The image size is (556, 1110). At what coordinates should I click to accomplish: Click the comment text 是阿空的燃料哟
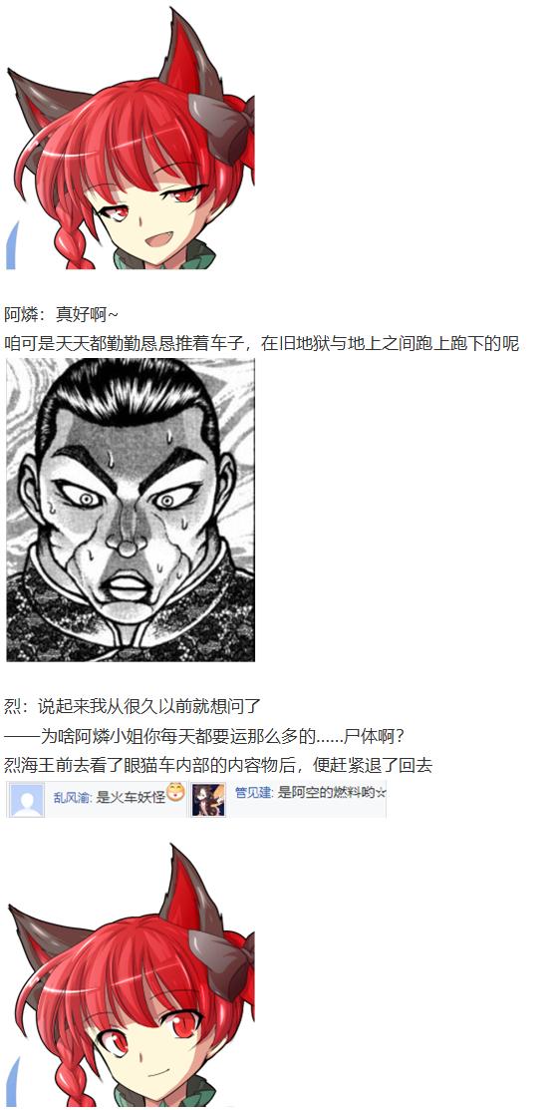[326, 794]
